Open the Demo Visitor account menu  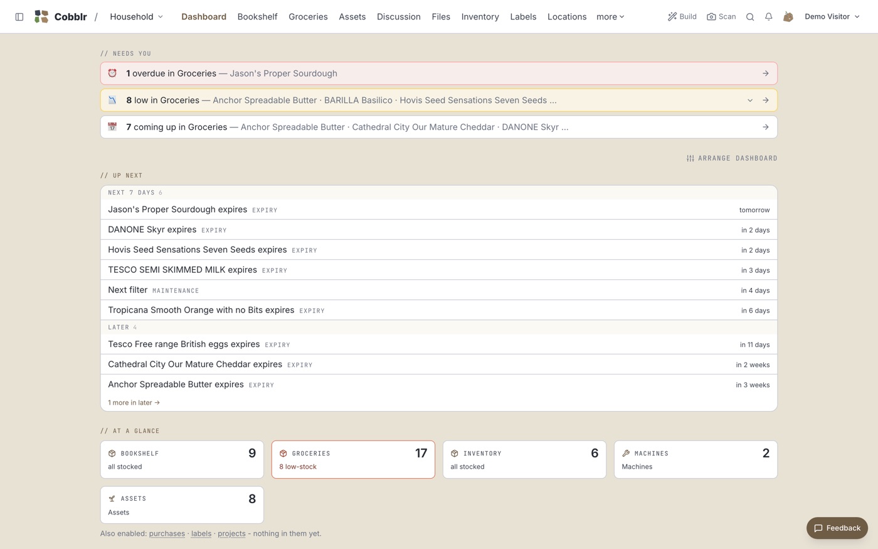tap(832, 17)
